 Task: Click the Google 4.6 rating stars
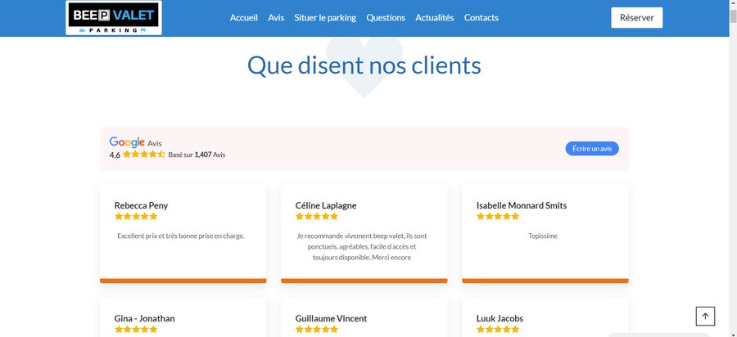tap(144, 155)
